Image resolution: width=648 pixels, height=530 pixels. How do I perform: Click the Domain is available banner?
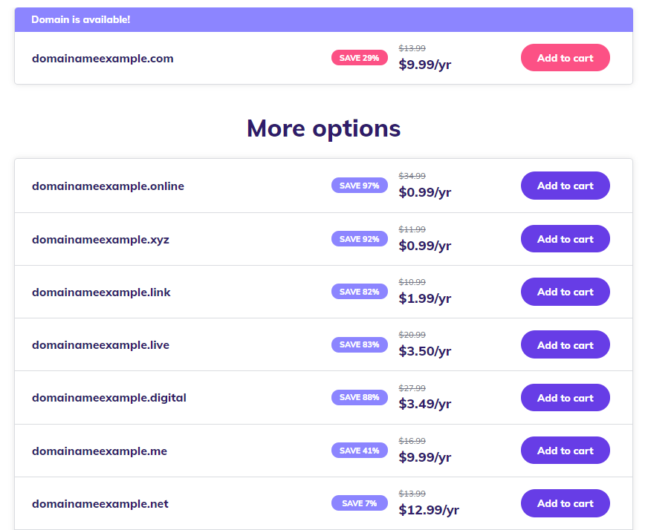pyautogui.click(x=323, y=19)
